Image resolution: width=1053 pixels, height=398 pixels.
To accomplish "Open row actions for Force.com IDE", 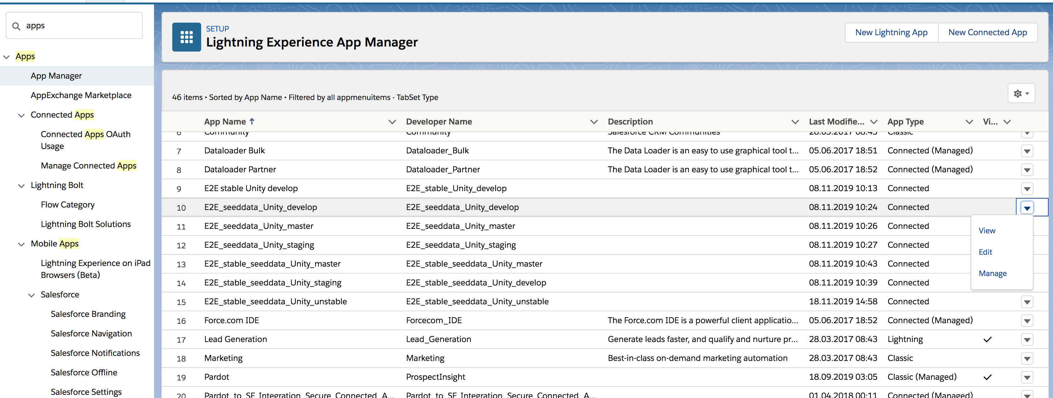I will 1027,321.
